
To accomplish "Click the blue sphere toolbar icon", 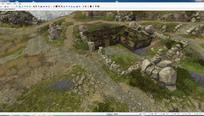I will pyautogui.click(x=46, y=6).
